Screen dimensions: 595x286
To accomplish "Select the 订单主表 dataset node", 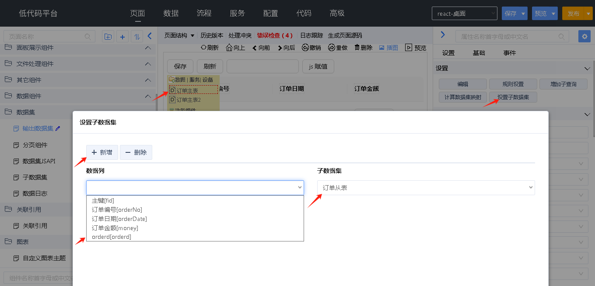I will (x=193, y=90).
